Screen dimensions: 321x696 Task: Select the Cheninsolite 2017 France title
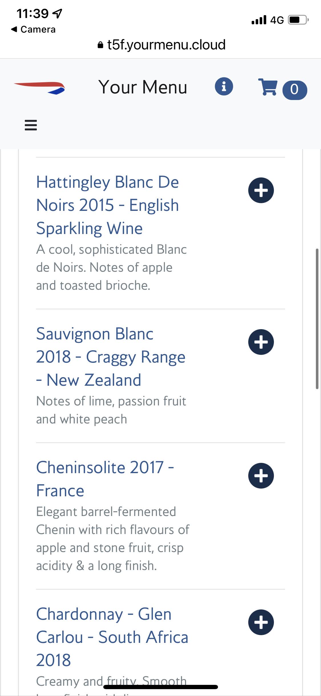point(105,479)
